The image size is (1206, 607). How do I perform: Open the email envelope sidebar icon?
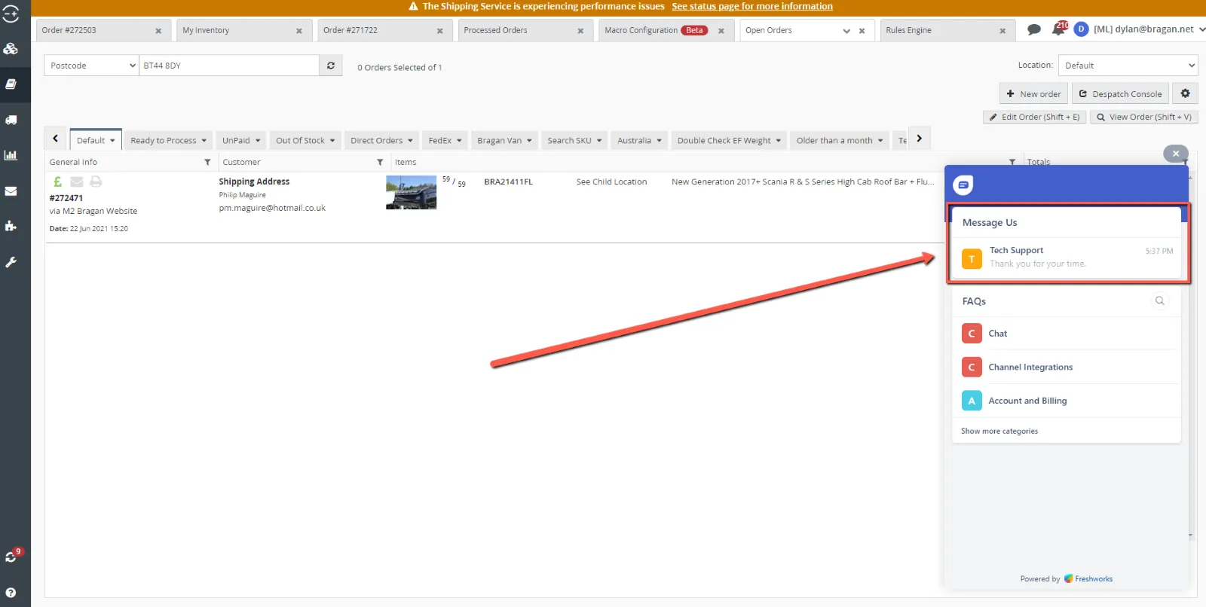pos(11,191)
